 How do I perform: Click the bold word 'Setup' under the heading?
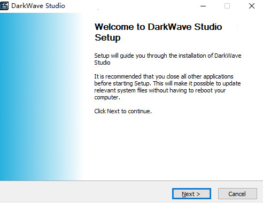click(x=107, y=37)
